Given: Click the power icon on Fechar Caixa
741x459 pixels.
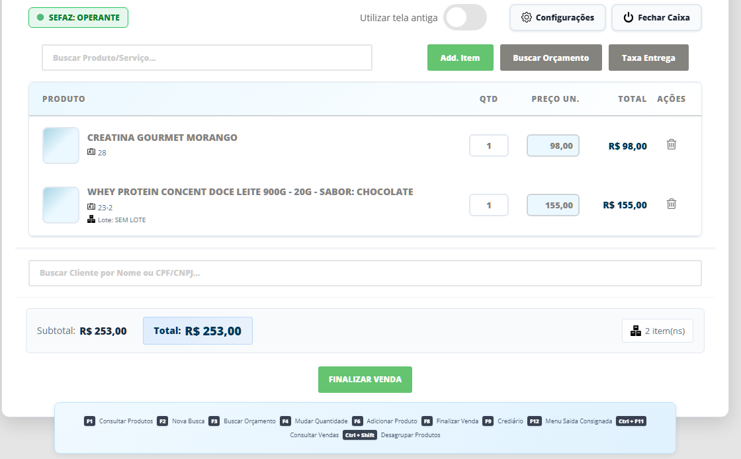Looking at the screenshot, I should pos(628,18).
